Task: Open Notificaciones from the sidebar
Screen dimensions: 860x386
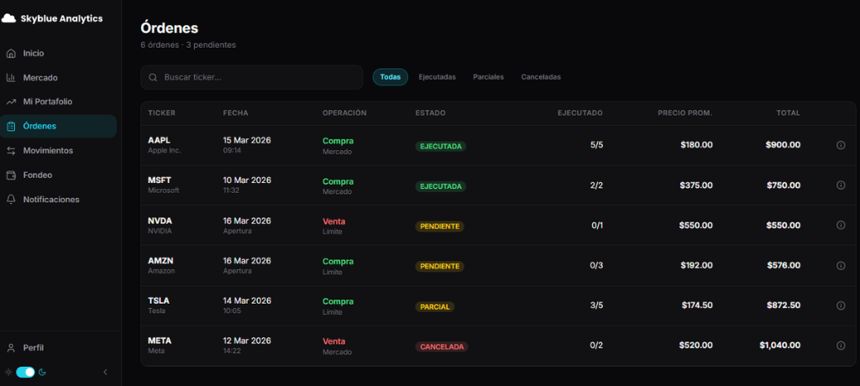Action: [58, 200]
